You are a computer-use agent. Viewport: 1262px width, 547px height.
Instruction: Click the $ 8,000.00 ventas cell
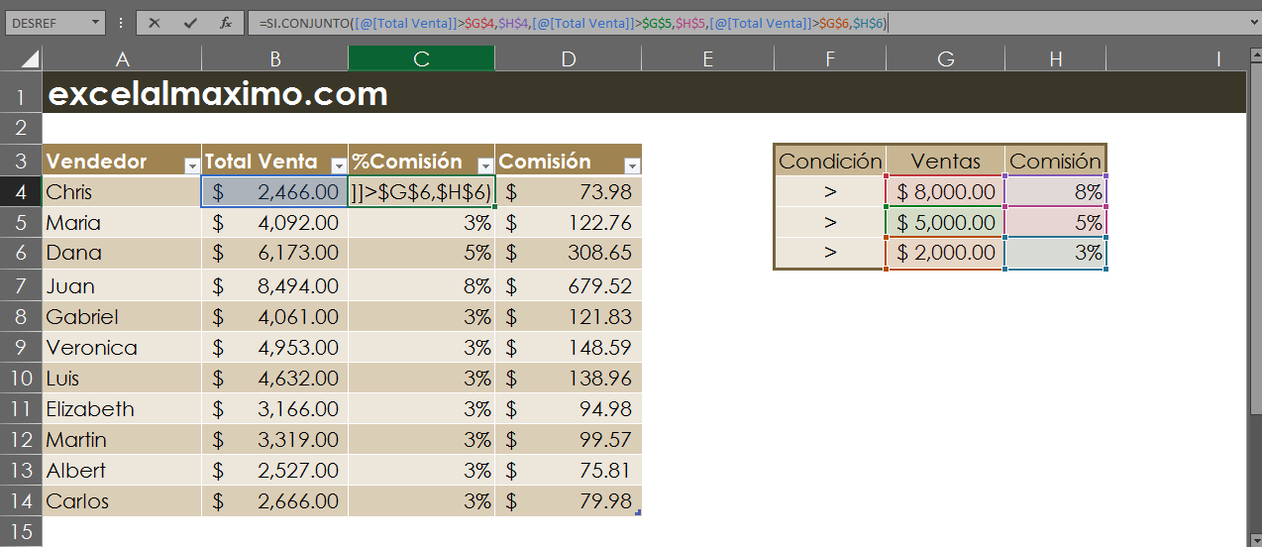coord(946,192)
